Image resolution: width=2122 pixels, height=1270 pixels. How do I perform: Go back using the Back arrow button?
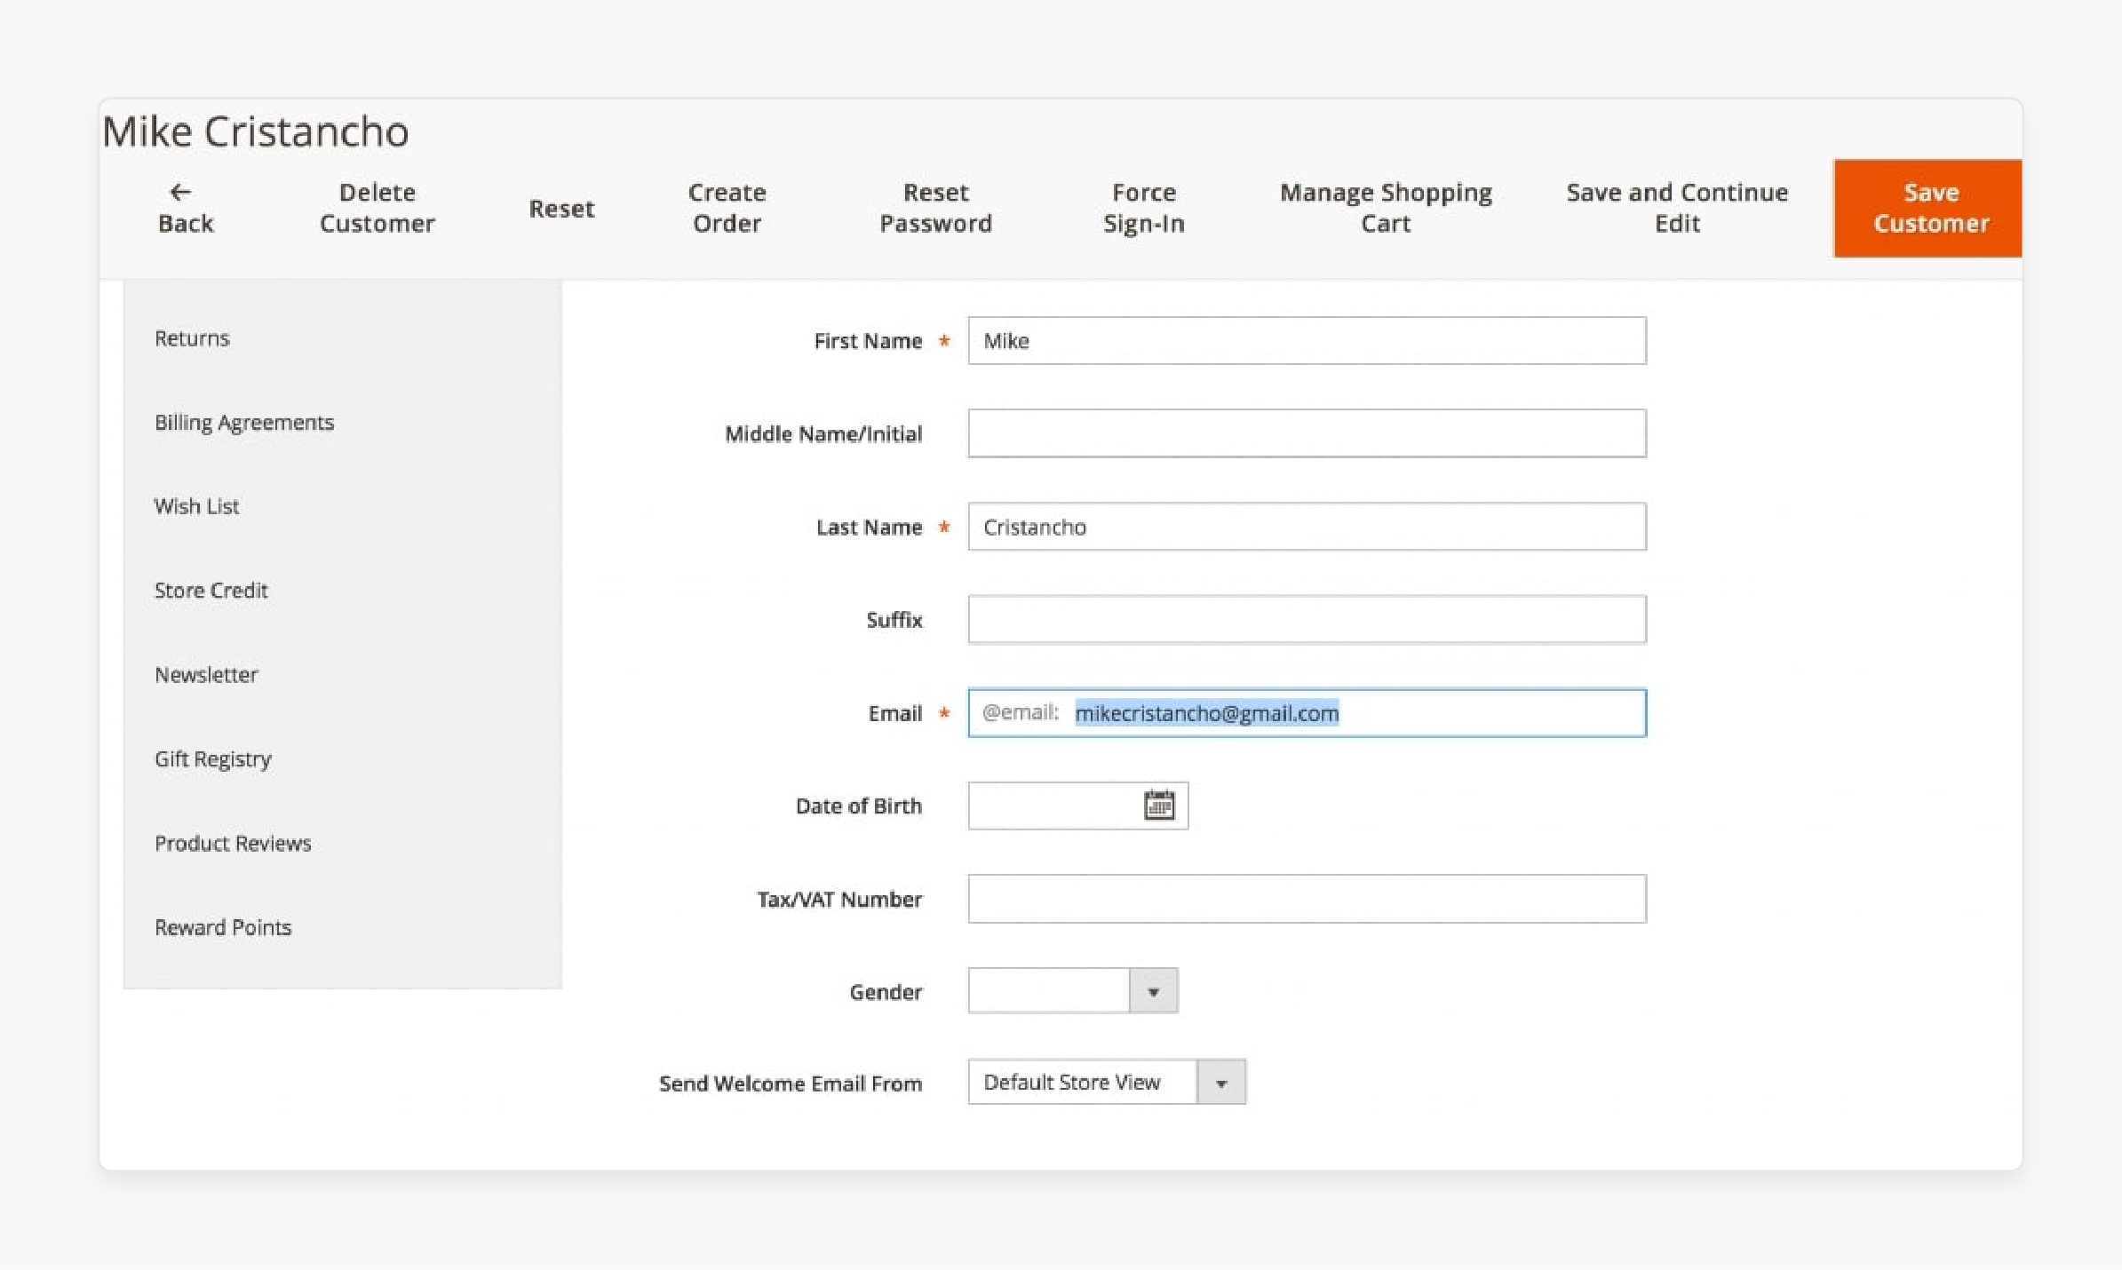pos(185,208)
